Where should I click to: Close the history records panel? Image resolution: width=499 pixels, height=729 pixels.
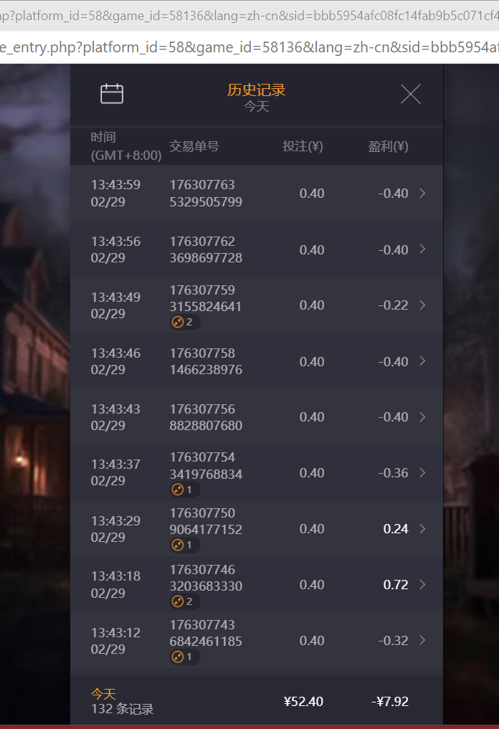coord(411,94)
